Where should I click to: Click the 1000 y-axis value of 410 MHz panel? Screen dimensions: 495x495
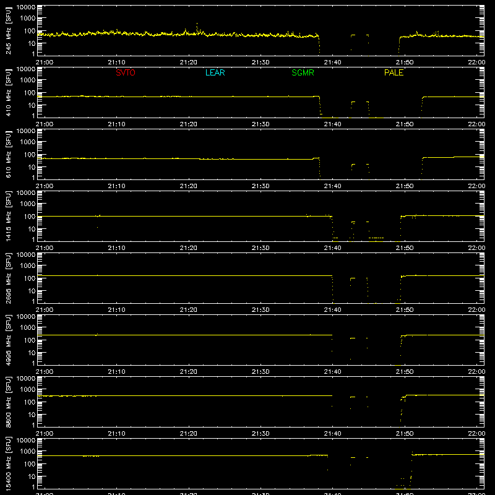28,80
